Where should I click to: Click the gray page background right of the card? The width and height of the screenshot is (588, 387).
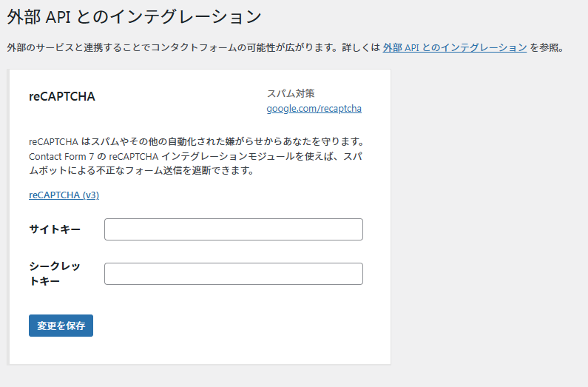488,222
